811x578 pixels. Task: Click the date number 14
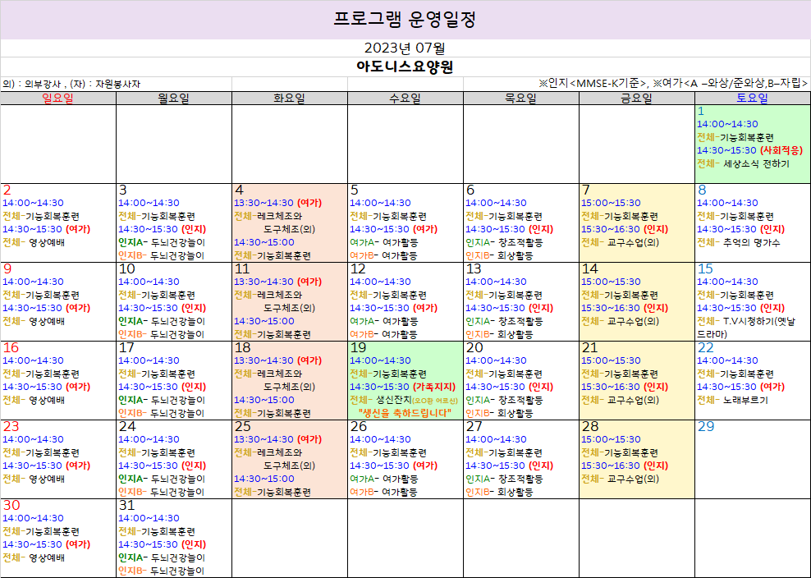pyautogui.click(x=589, y=269)
